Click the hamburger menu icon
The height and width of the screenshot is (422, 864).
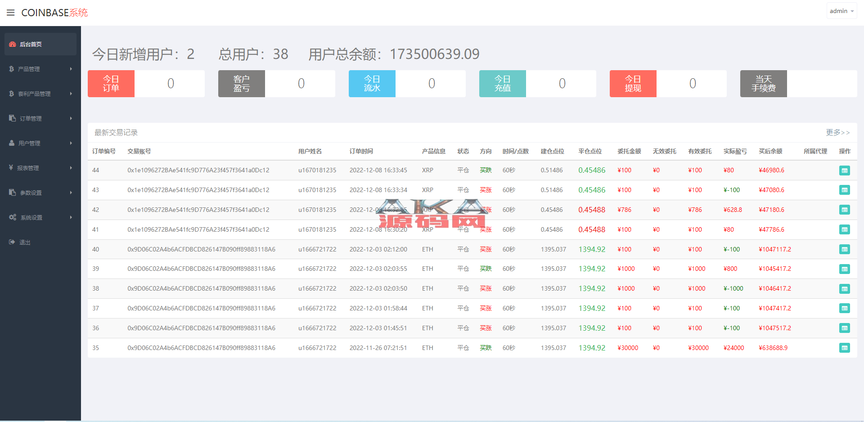click(x=10, y=13)
